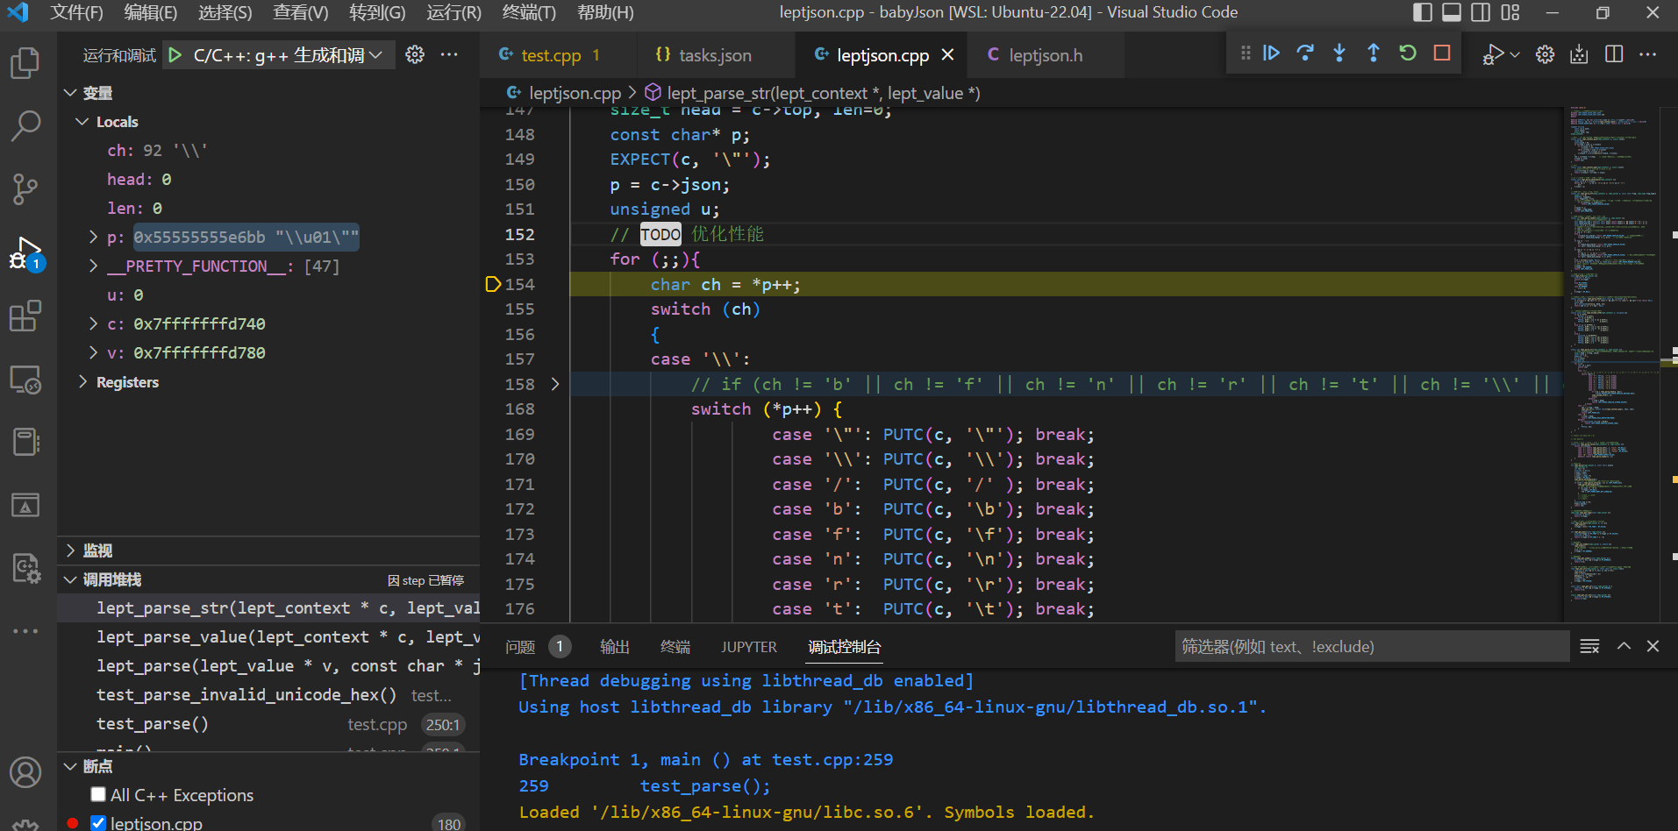The width and height of the screenshot is (1678, 831).
Task: Start debugging with green play button
Action: [175, 55]
